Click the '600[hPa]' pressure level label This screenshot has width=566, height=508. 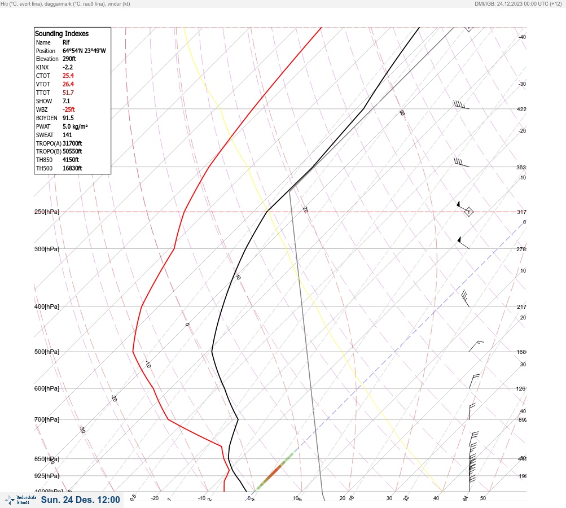[47, 388]
